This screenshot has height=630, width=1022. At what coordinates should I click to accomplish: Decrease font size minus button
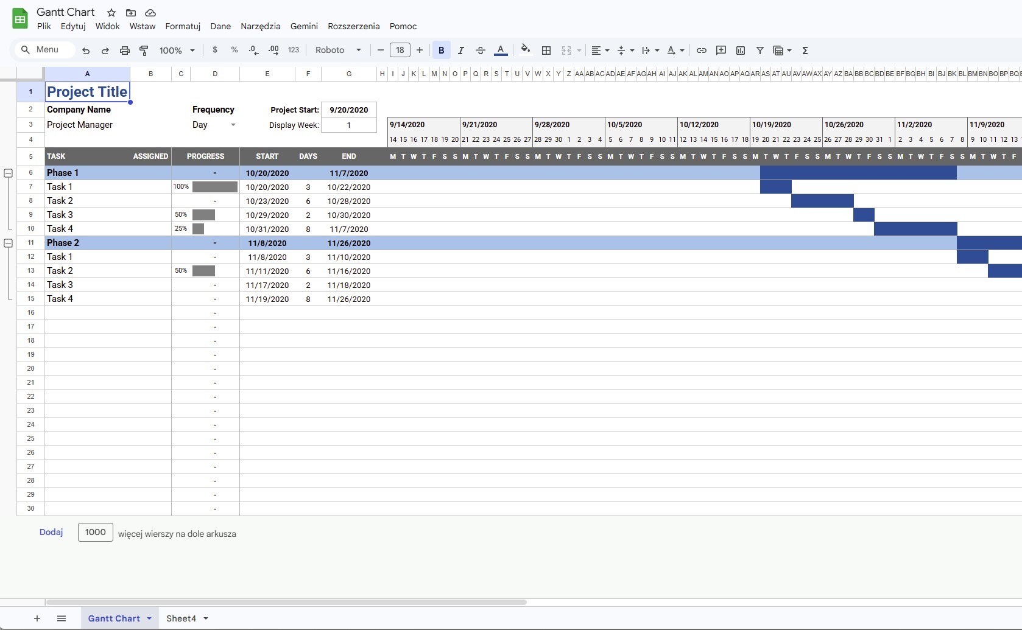[x=381, y=50]
